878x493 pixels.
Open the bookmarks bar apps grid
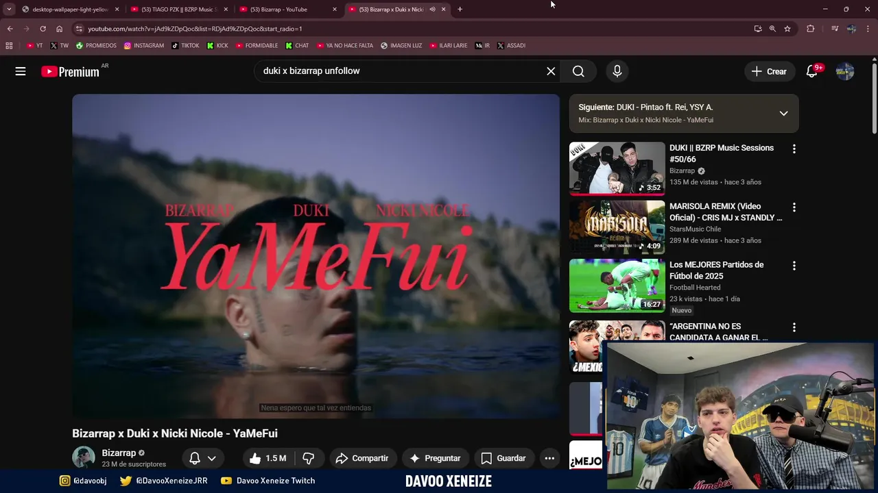(9, 46)
